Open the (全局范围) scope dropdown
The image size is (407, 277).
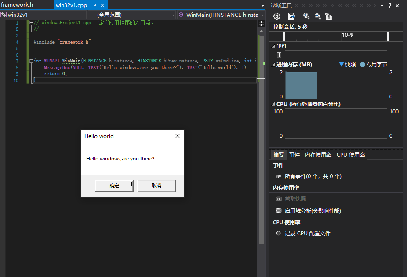(x=173, y=15)
